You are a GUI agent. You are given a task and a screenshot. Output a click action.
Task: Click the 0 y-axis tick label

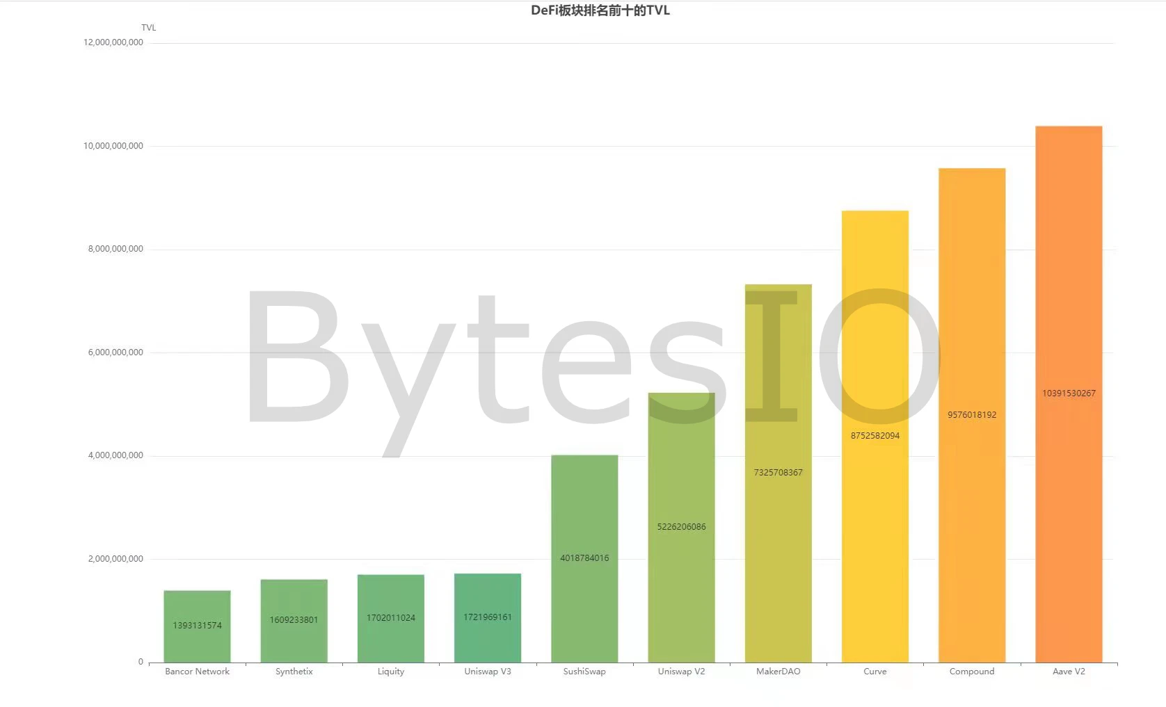point(141,662)
